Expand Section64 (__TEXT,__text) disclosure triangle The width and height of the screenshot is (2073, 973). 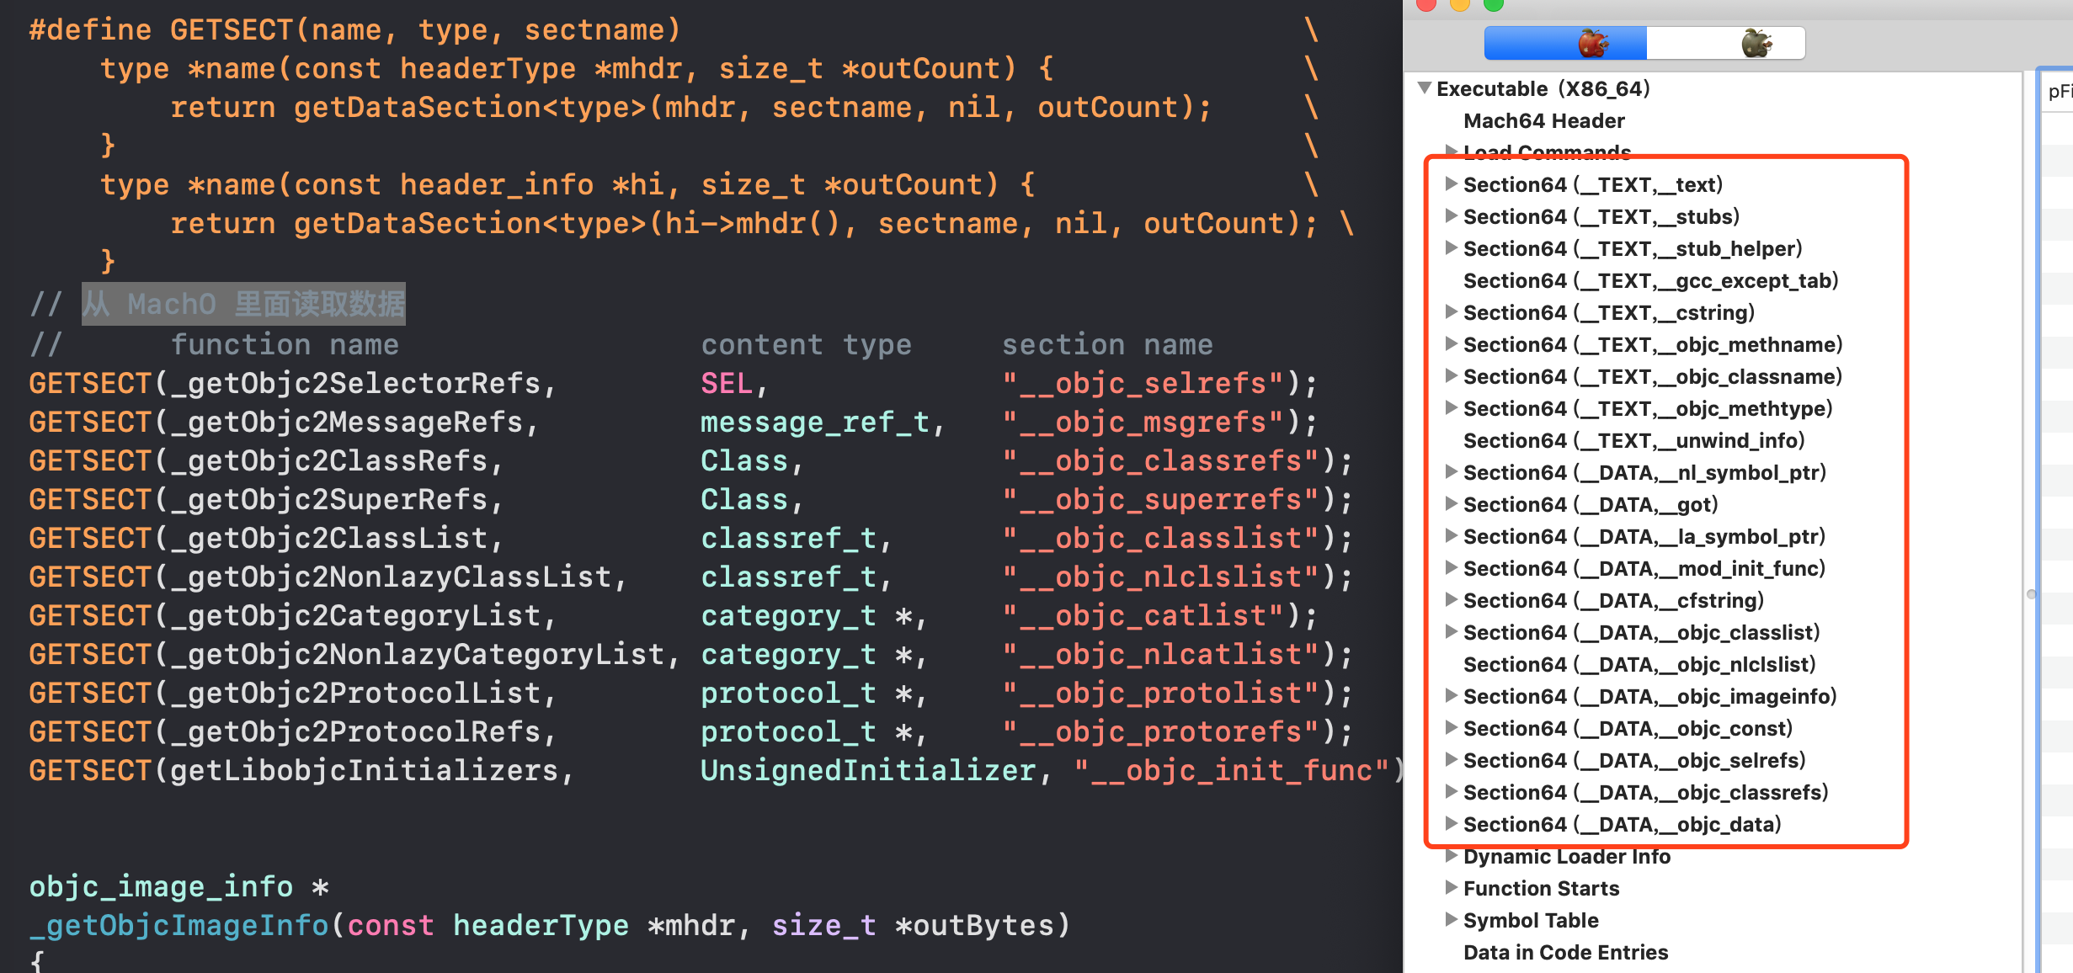tap(1451, 183)
